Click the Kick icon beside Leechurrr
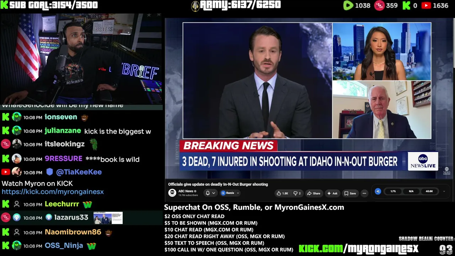Viewport: 455px width, 256px height. point(5,204)
